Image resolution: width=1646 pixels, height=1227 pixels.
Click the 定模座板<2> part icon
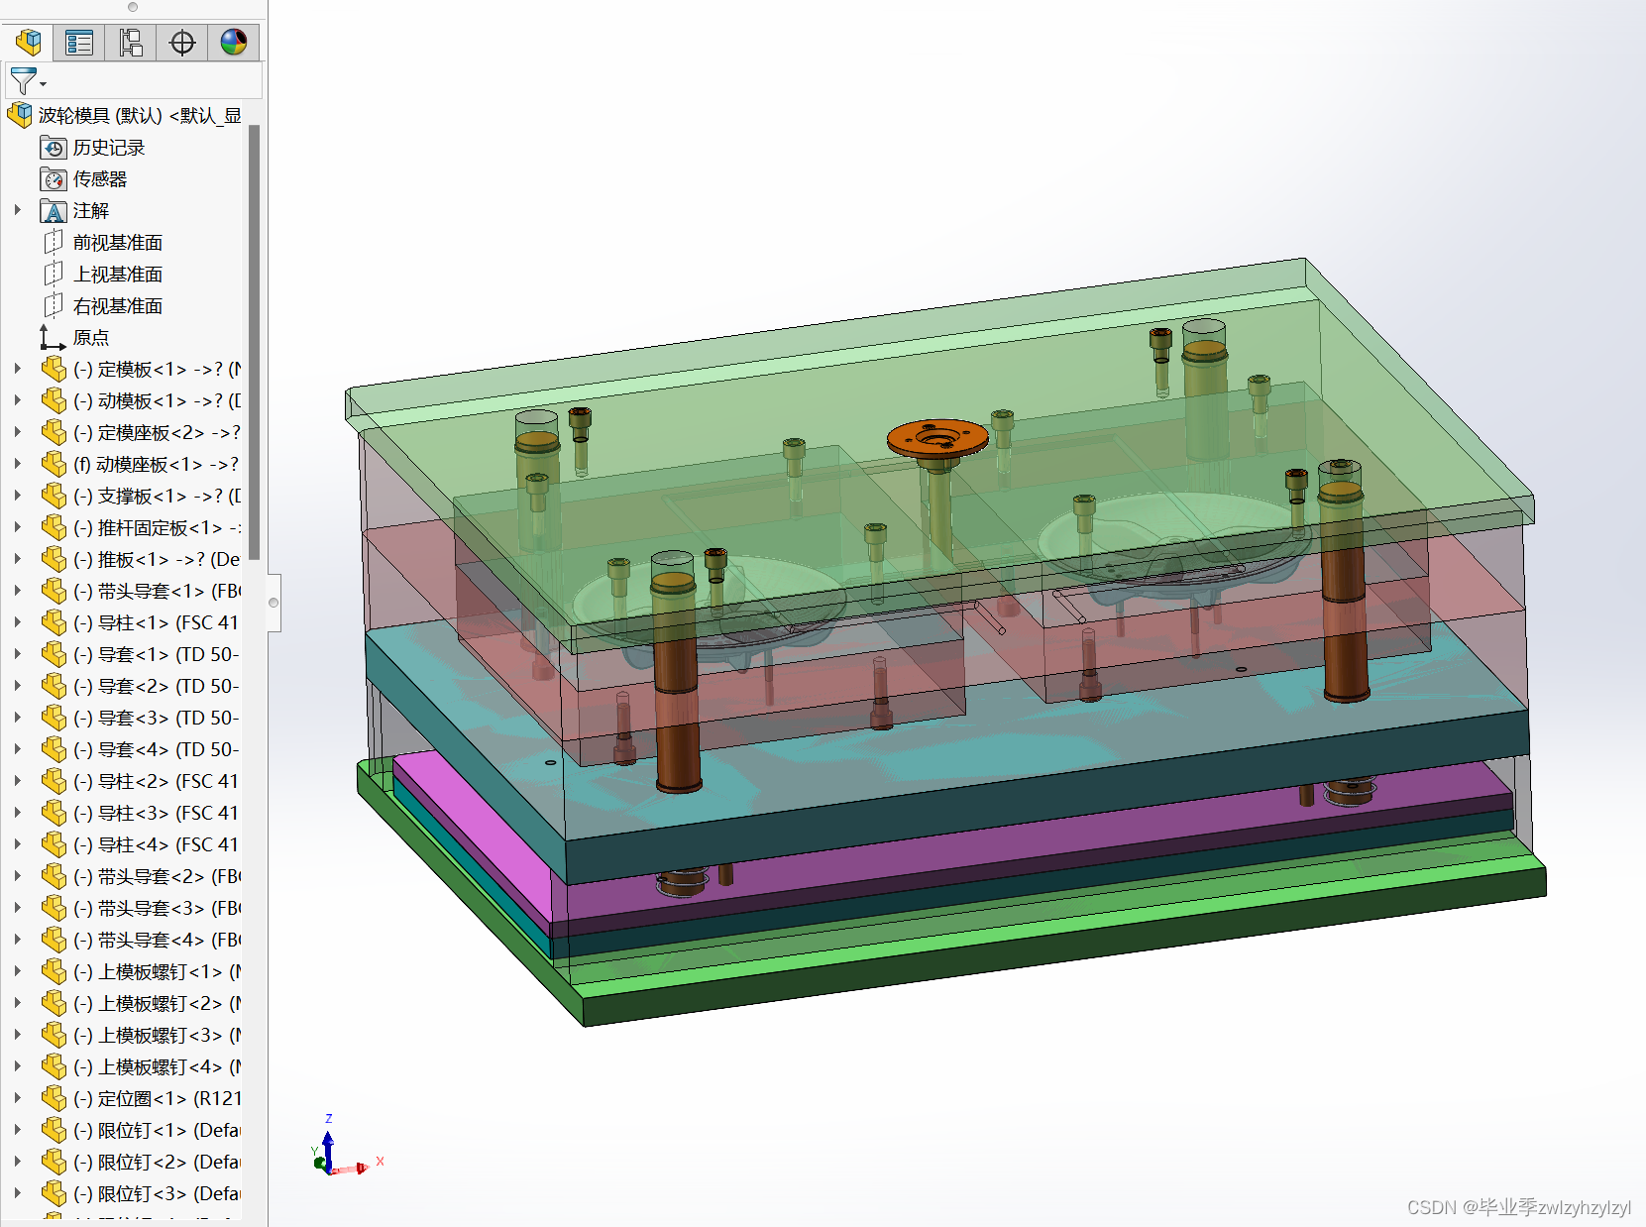click(54, 433)
